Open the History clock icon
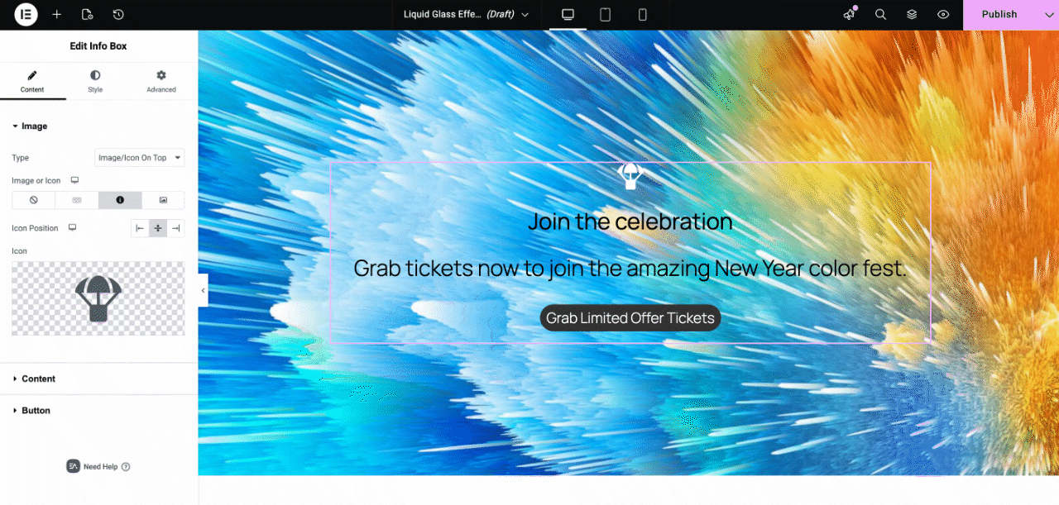Screen dimensions: 1059x505 coord(118,15)
